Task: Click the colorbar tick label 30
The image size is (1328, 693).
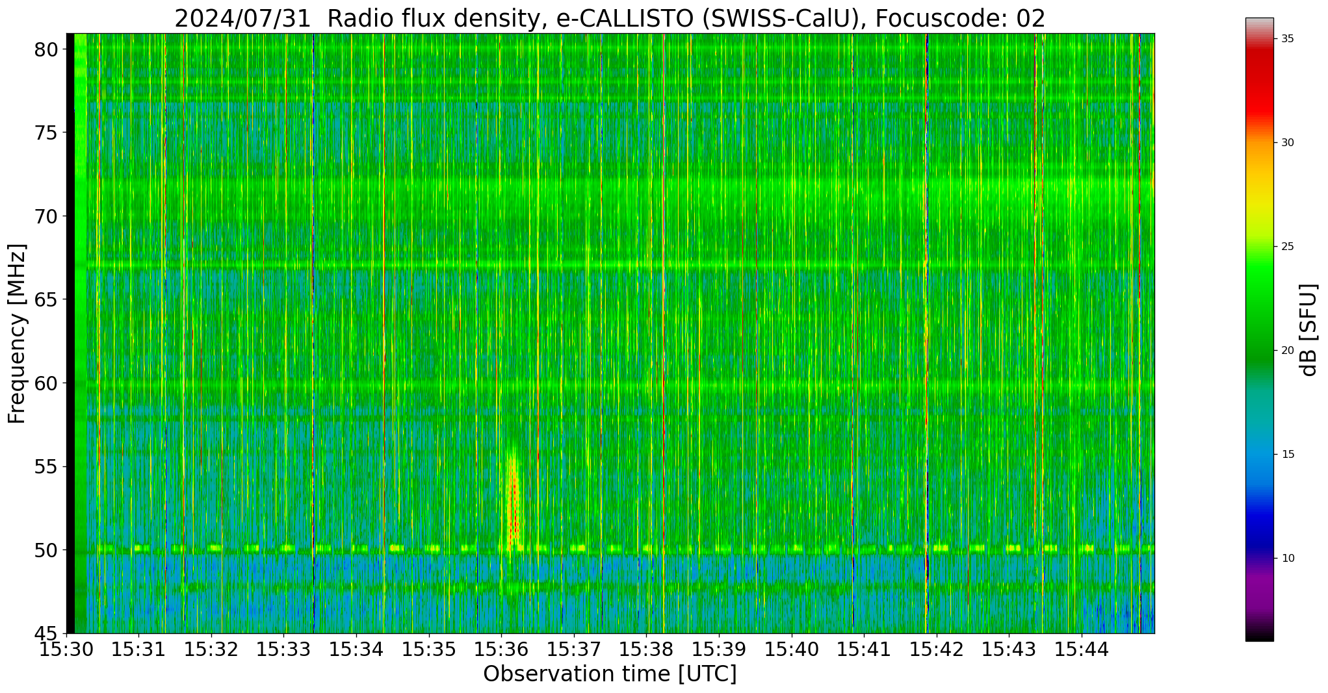Action: pos(1287,143)
